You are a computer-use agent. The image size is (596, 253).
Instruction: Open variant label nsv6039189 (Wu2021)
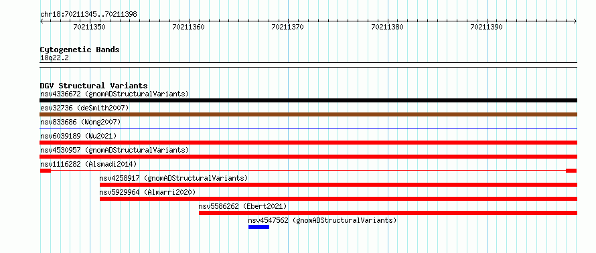tap(78, 136)
